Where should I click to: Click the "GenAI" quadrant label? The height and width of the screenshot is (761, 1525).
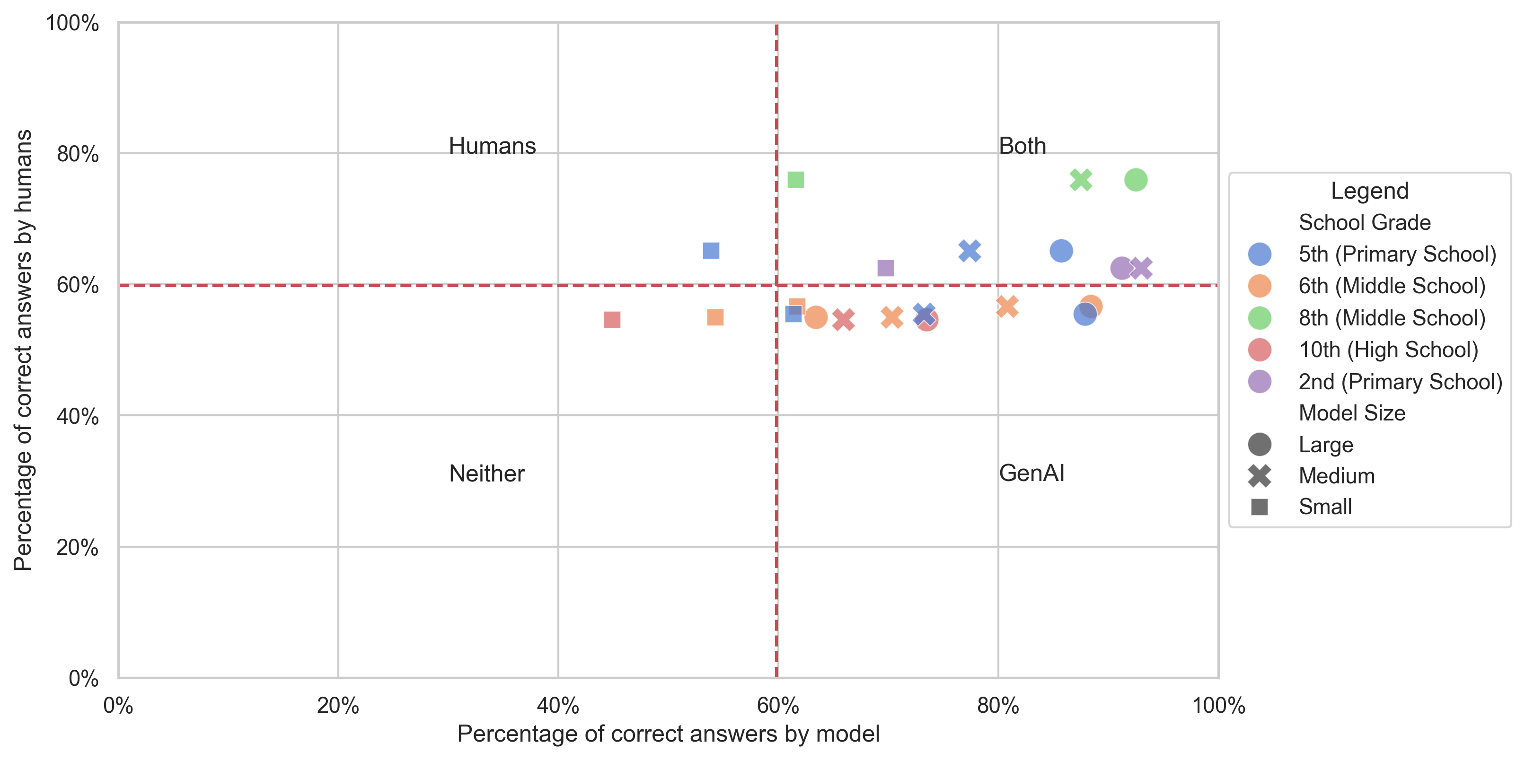pos(1031,473)
